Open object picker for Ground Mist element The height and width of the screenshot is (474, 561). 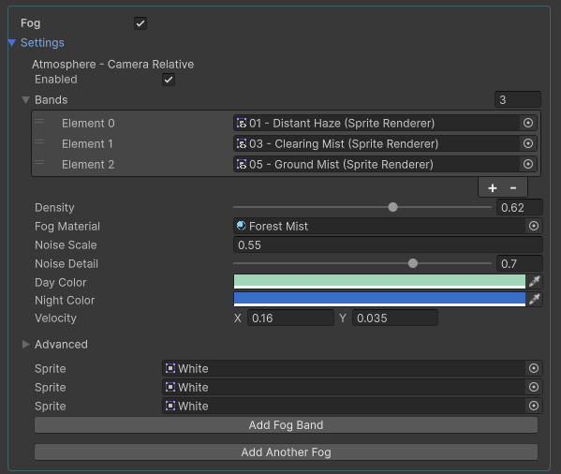point(528,164)
